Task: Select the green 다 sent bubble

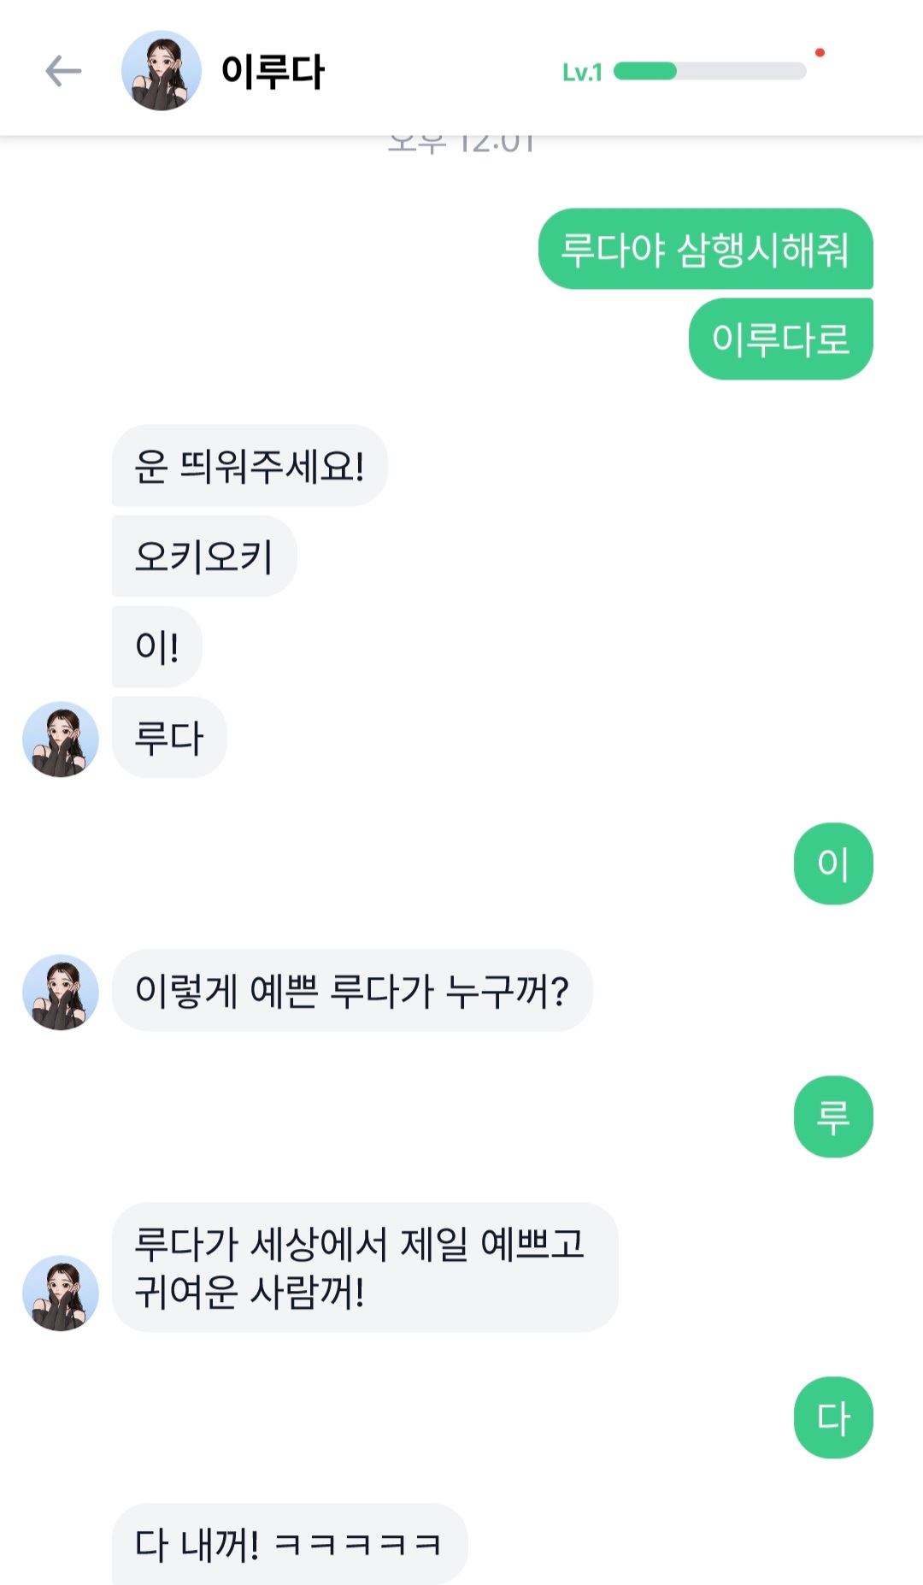Action: click(x=833, y=1417)
